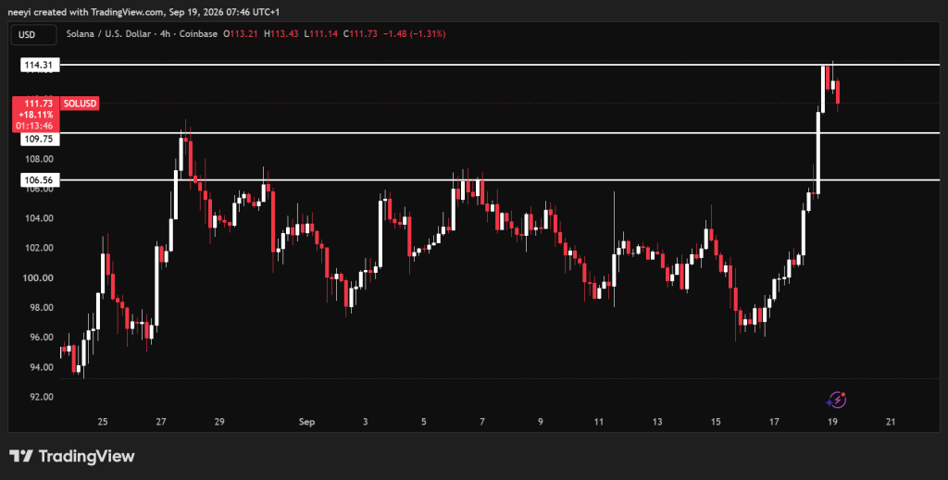Click the Sep label on the time axis
The height and width of the screenshot is (480, 948).
pyautogui.click(x=306, y=422)
